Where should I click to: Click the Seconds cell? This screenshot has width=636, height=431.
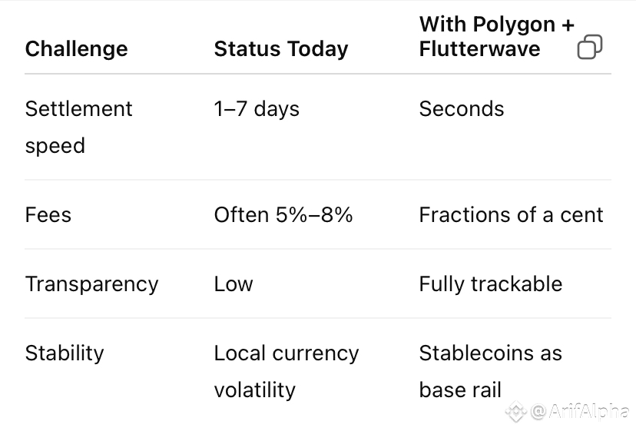point(462,109)
